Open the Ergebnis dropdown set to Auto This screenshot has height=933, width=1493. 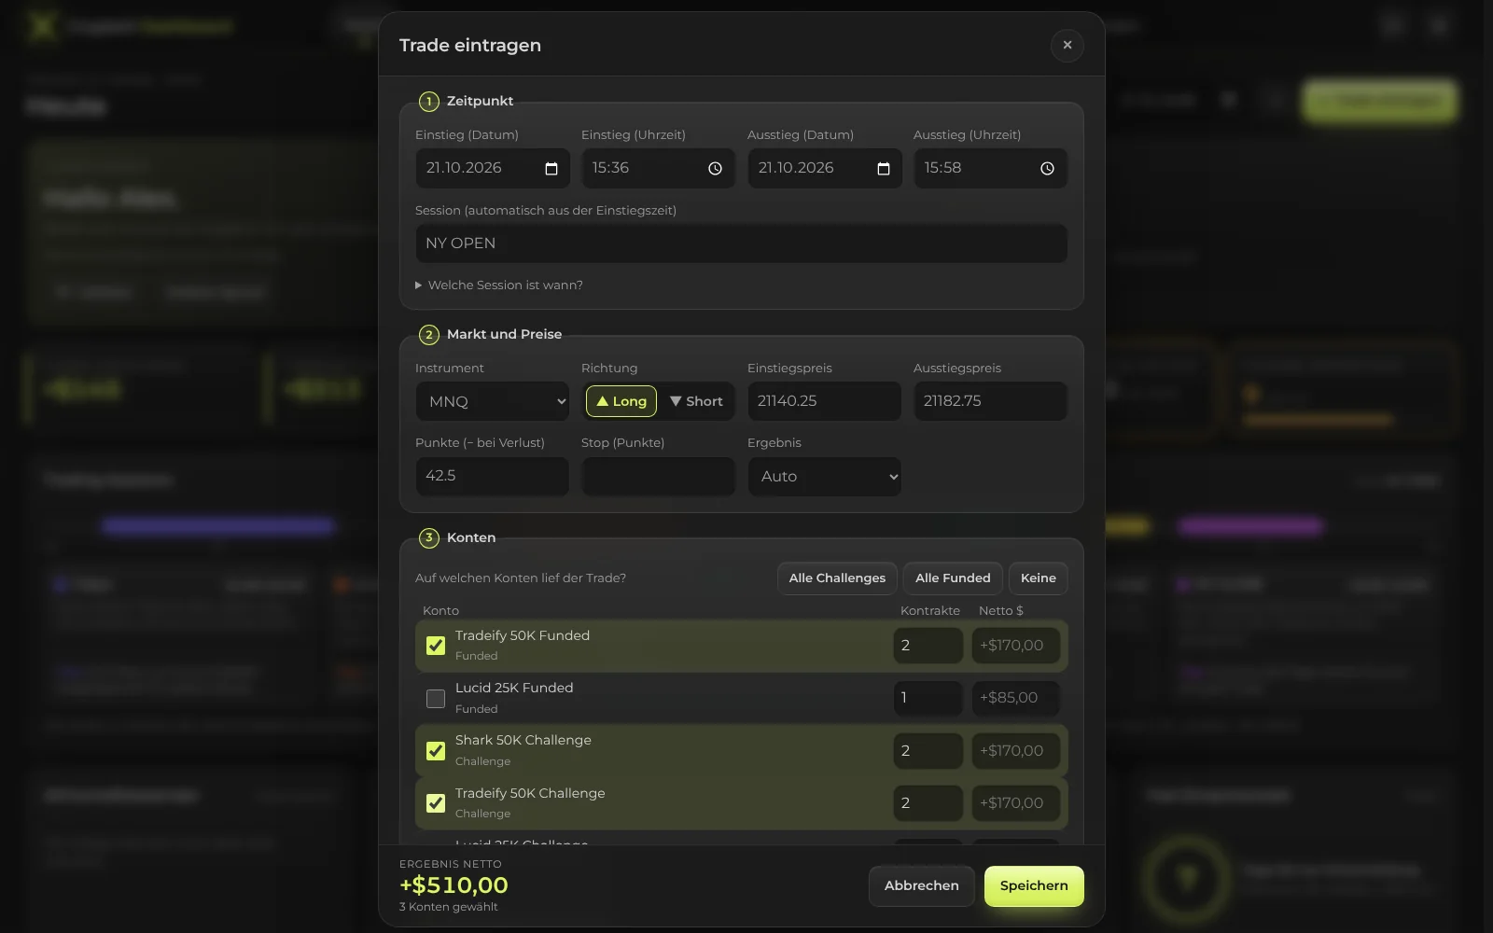coord(824,476)
